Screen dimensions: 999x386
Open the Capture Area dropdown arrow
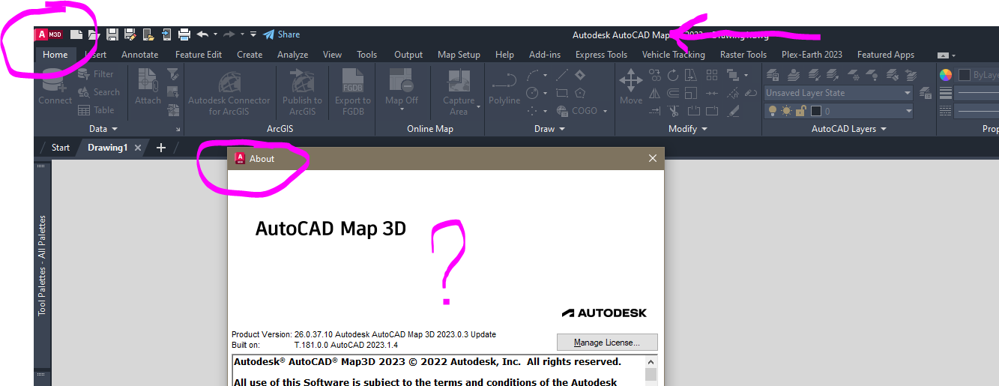click(478, 106)
